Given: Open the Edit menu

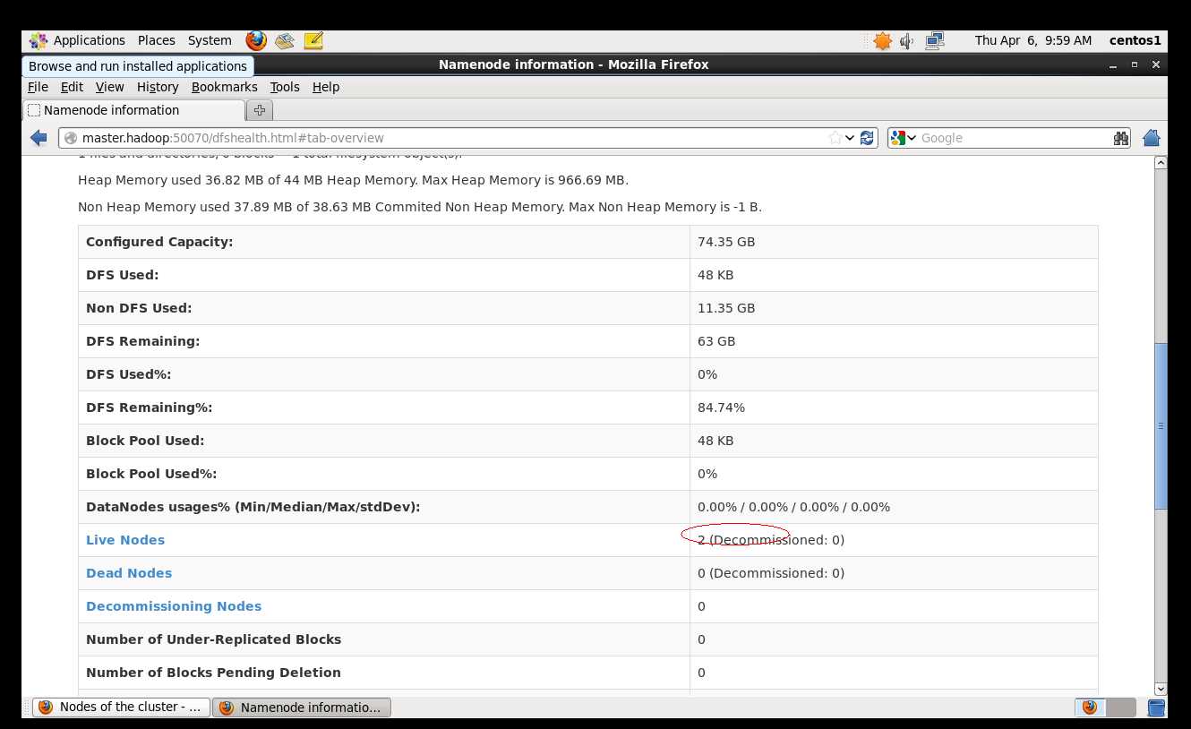Looking at the screenshot, I should click(72, 87).
